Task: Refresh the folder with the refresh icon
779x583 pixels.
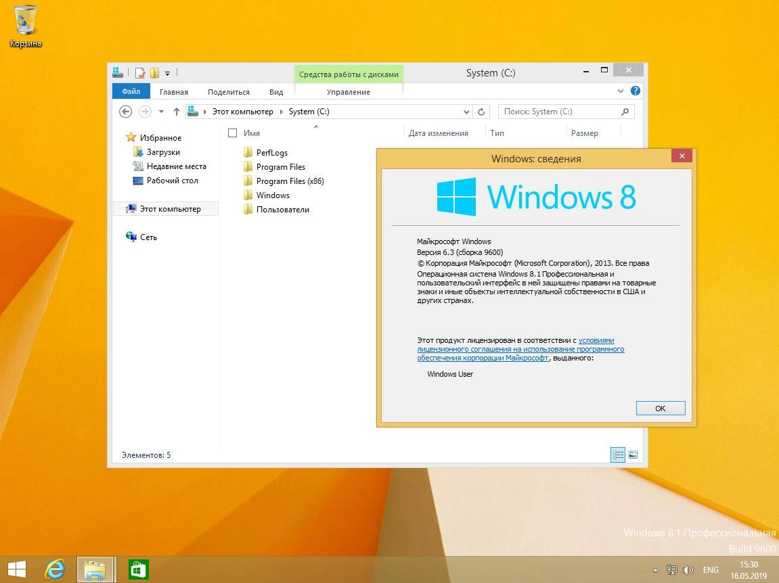Action: [x=481, y=112]
